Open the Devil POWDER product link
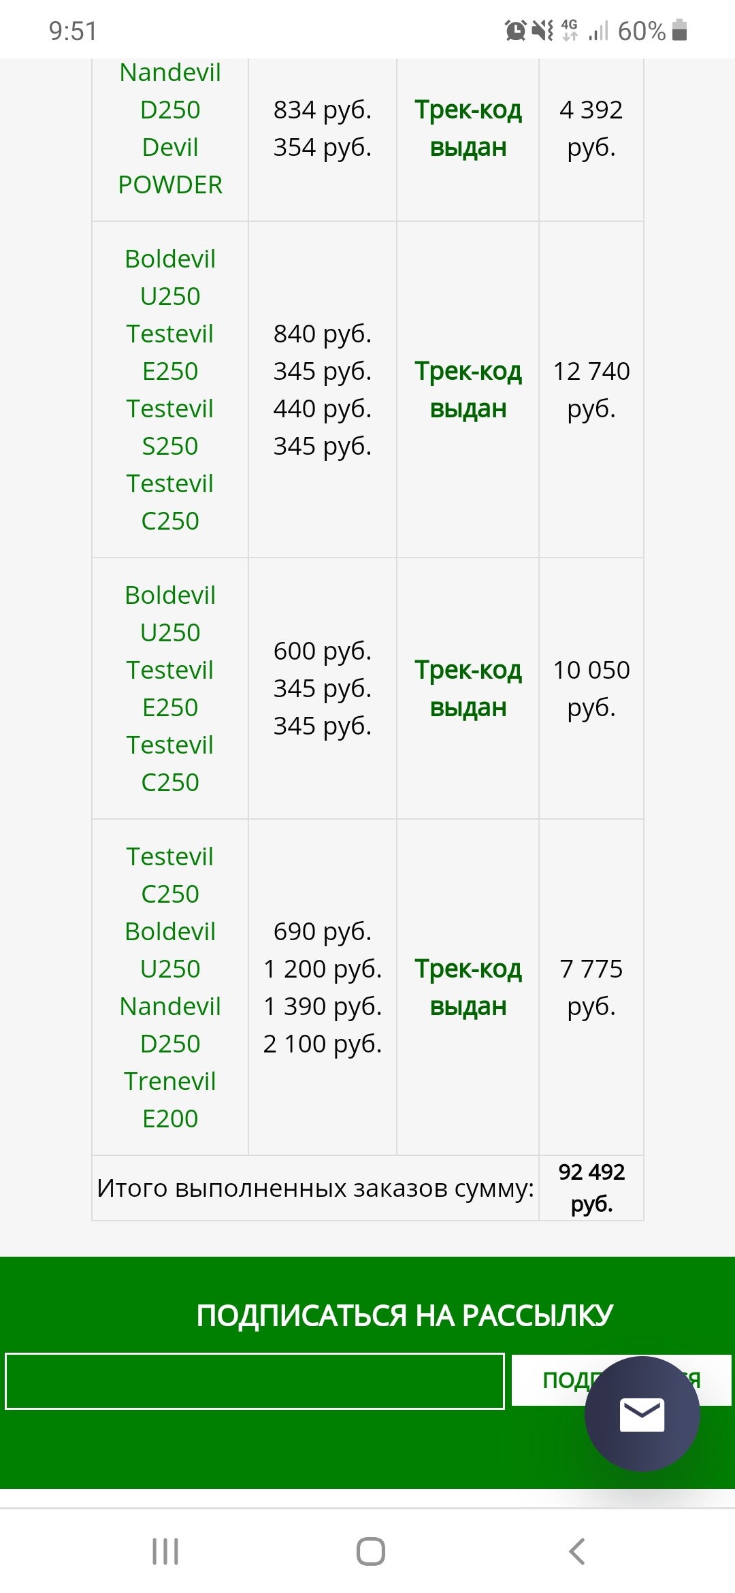The image size is (735, 1593). [170, 166]
